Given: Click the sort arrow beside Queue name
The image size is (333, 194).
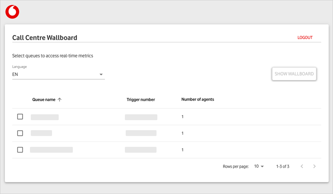Looking at the screenshot, I should [60, 100].
